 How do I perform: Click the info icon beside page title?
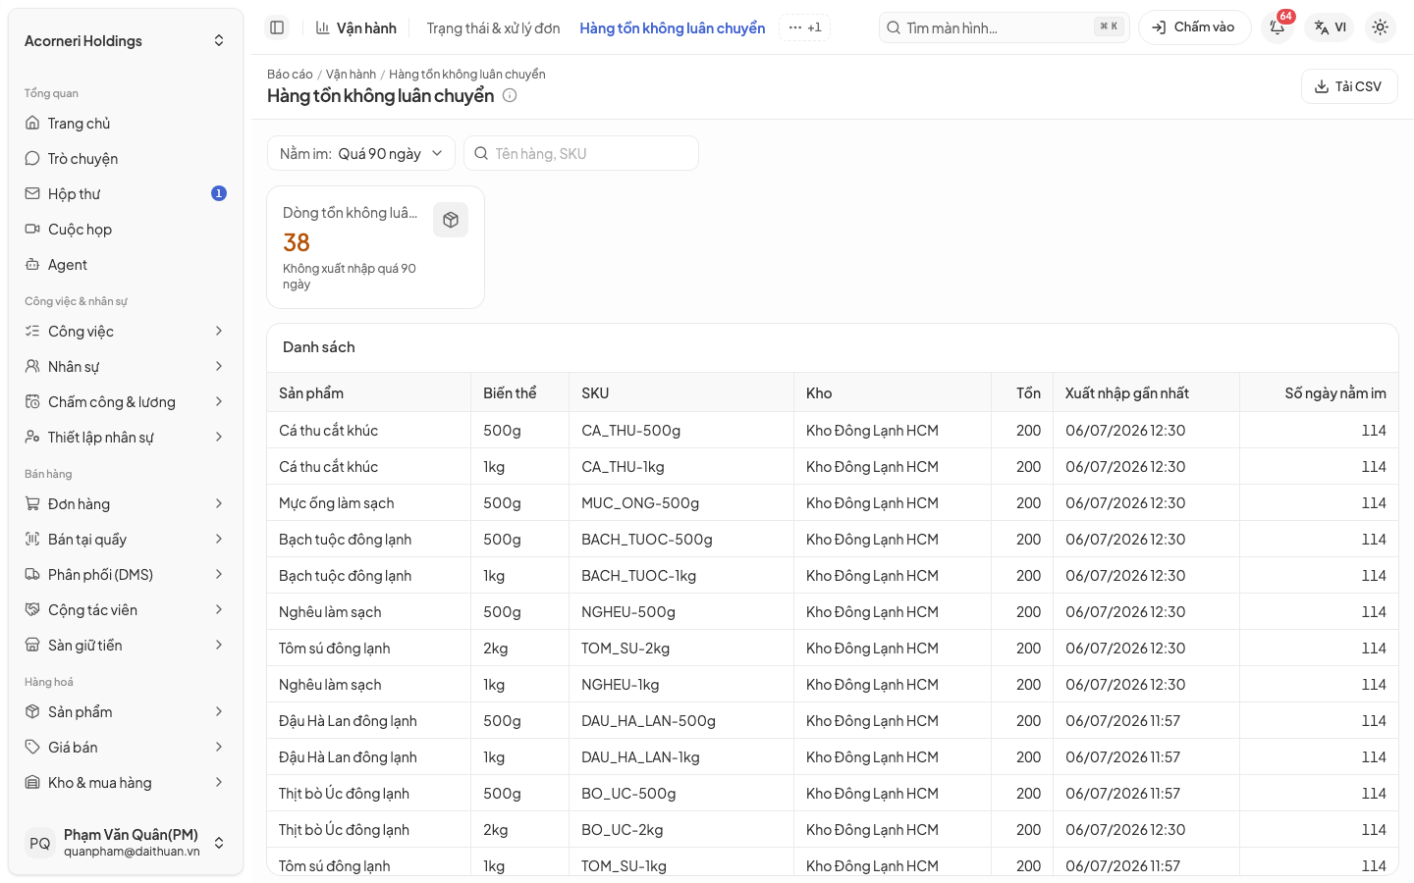click(x=510, y=95)
